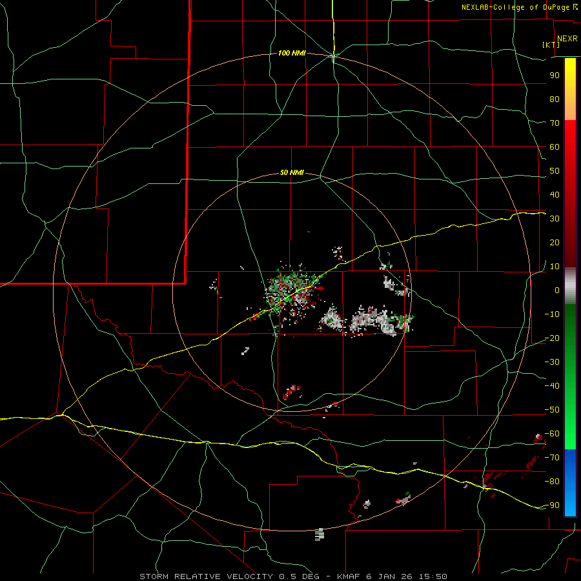The width and height of the screenshot is (581, 581).
Task: Click the positive 60 knots scale value
Action: click(x=555, y=147)
